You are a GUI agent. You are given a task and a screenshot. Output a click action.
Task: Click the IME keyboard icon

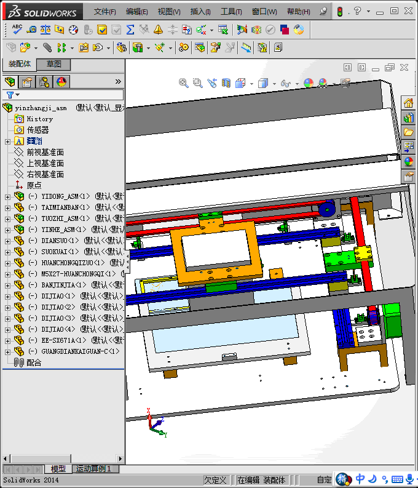(x=398, y=479)
